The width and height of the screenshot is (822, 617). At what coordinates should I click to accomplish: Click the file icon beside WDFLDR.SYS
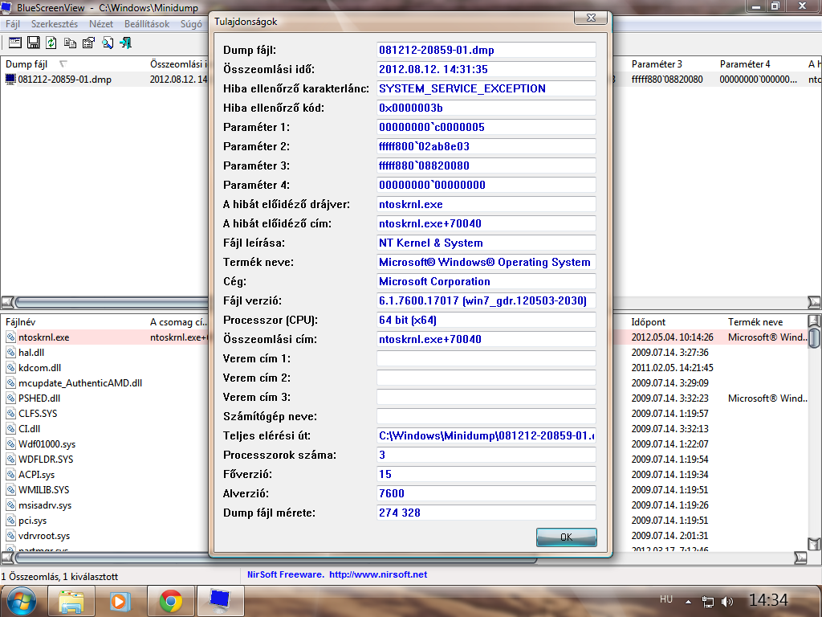tap(10, 459)
